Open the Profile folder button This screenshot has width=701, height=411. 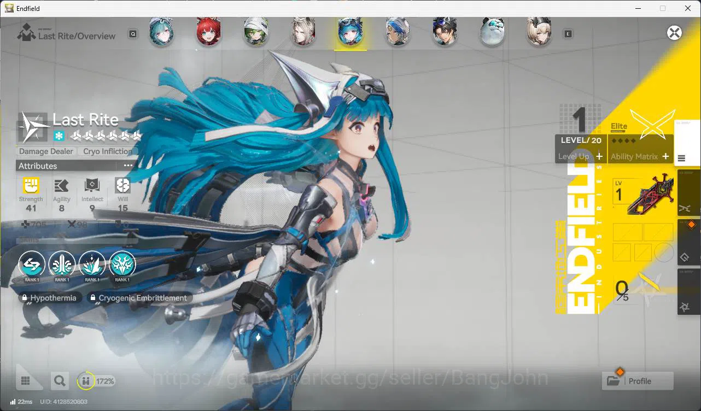pos(638,381)
